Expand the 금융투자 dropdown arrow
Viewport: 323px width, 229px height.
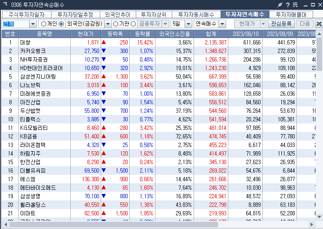tap(165, 24)
